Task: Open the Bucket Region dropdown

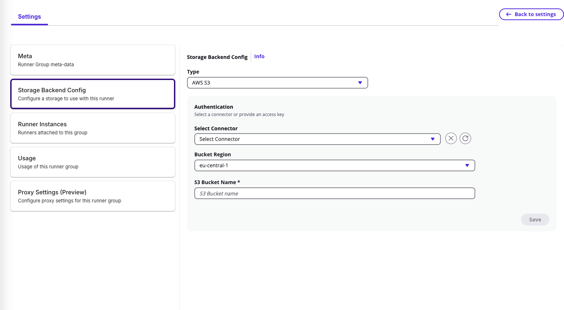Action: point(335,165)
